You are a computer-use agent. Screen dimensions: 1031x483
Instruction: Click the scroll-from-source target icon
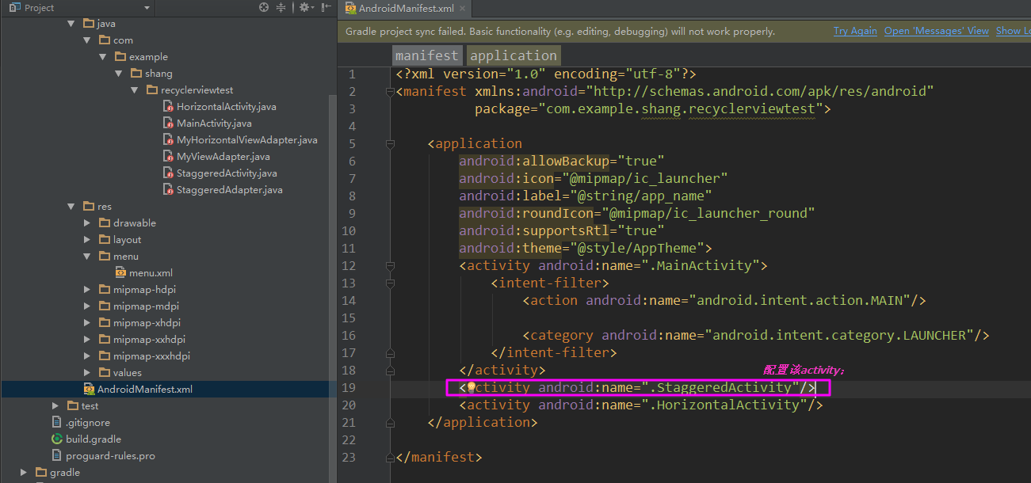tap(264, 8)
